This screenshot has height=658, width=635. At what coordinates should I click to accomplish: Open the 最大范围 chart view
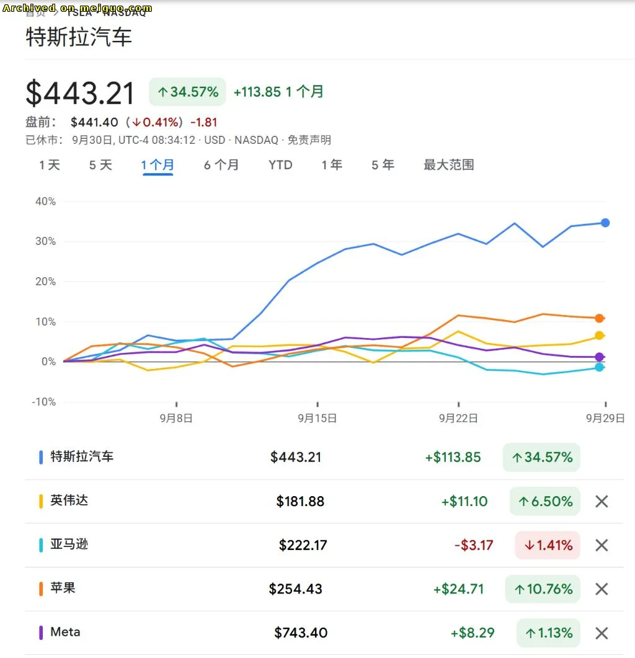[x=448, y=165]
